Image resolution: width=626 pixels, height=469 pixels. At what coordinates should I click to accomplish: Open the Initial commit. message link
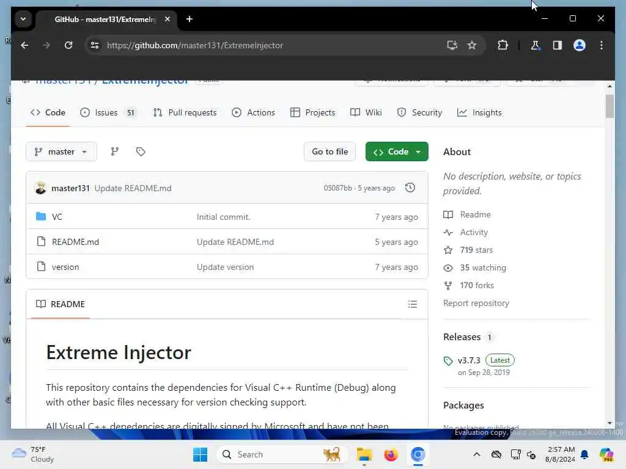coord(224,217)
